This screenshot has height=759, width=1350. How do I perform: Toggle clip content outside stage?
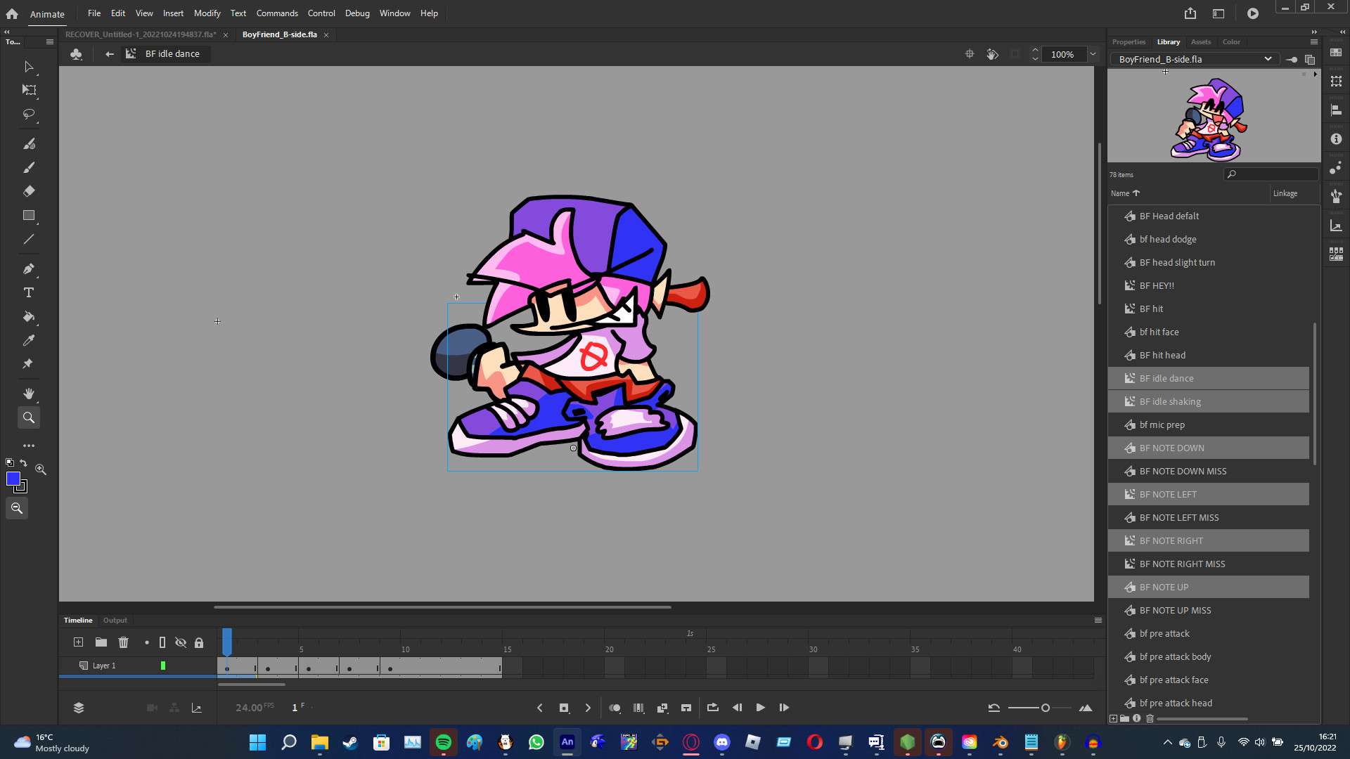coord(1015,54)
